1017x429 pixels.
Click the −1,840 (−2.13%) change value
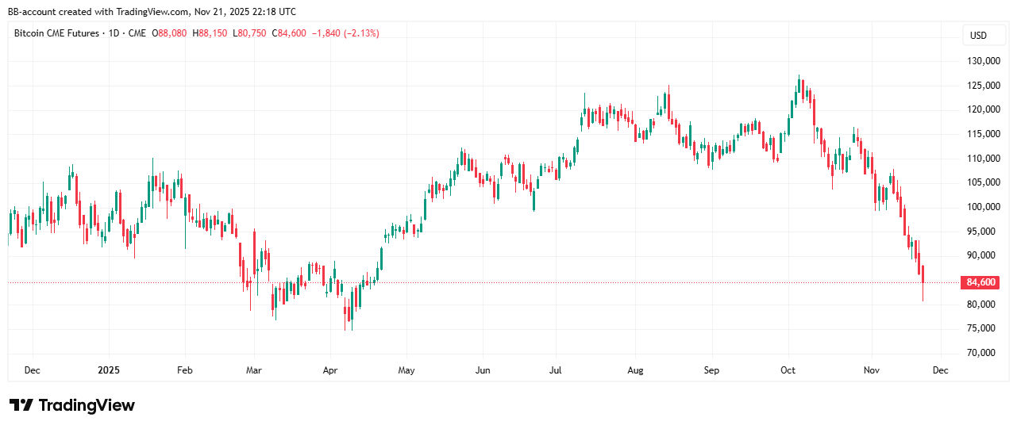tap(345, 33)
